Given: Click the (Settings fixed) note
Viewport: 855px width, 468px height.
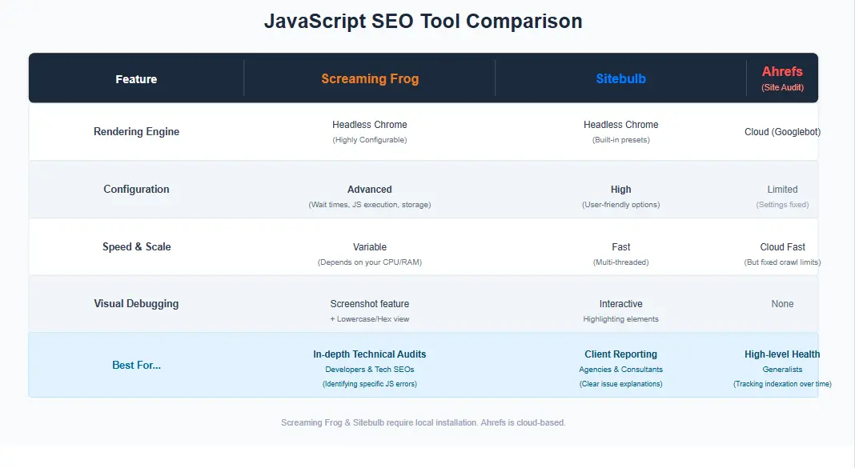Looking at the screenshot, I should 782,205.
